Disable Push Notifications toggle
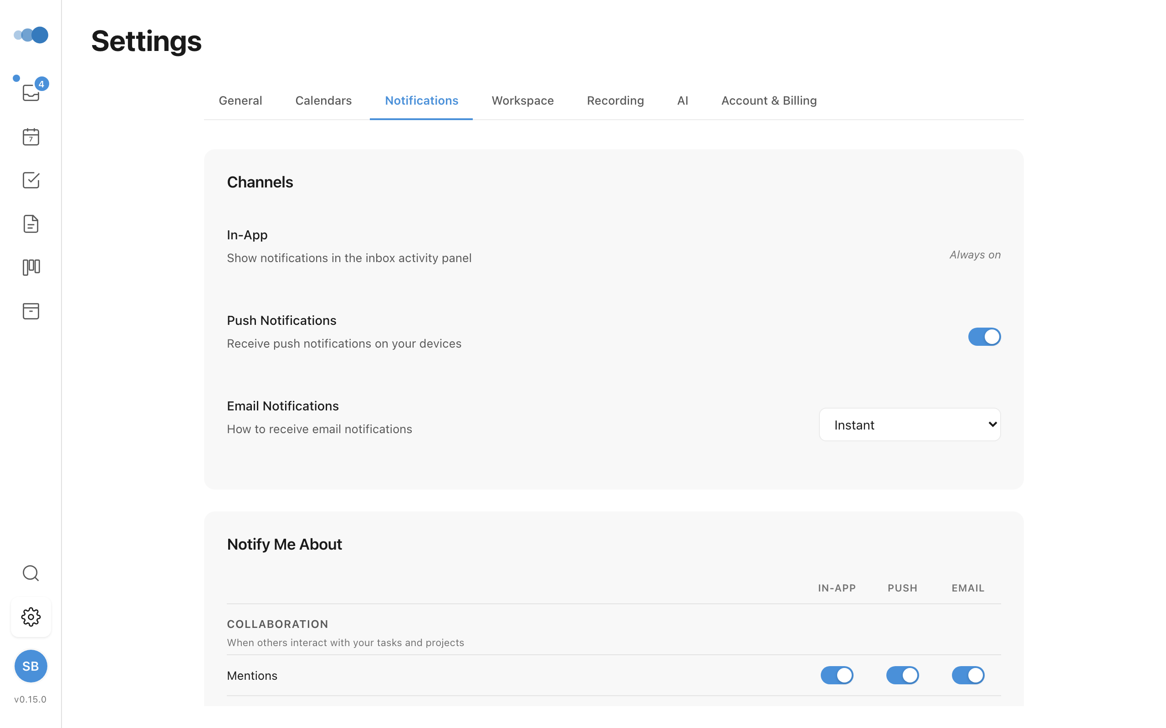Viewport: 1166px width, 728px height. click(x=984, y=337)
